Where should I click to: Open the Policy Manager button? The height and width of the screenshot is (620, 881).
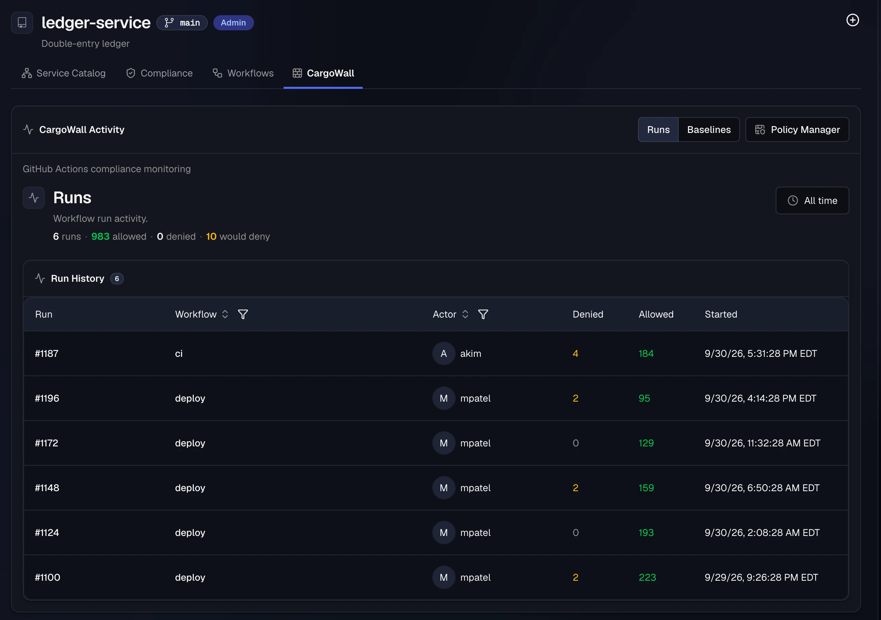(x=797, y=130)
